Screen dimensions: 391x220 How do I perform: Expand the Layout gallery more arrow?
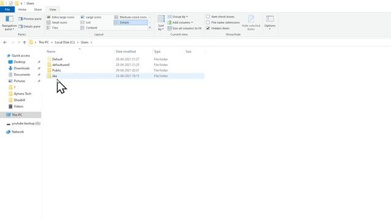pyautogui.click(x=150, y=28)
